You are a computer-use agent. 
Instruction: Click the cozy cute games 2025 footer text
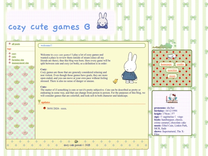[77, 145]
